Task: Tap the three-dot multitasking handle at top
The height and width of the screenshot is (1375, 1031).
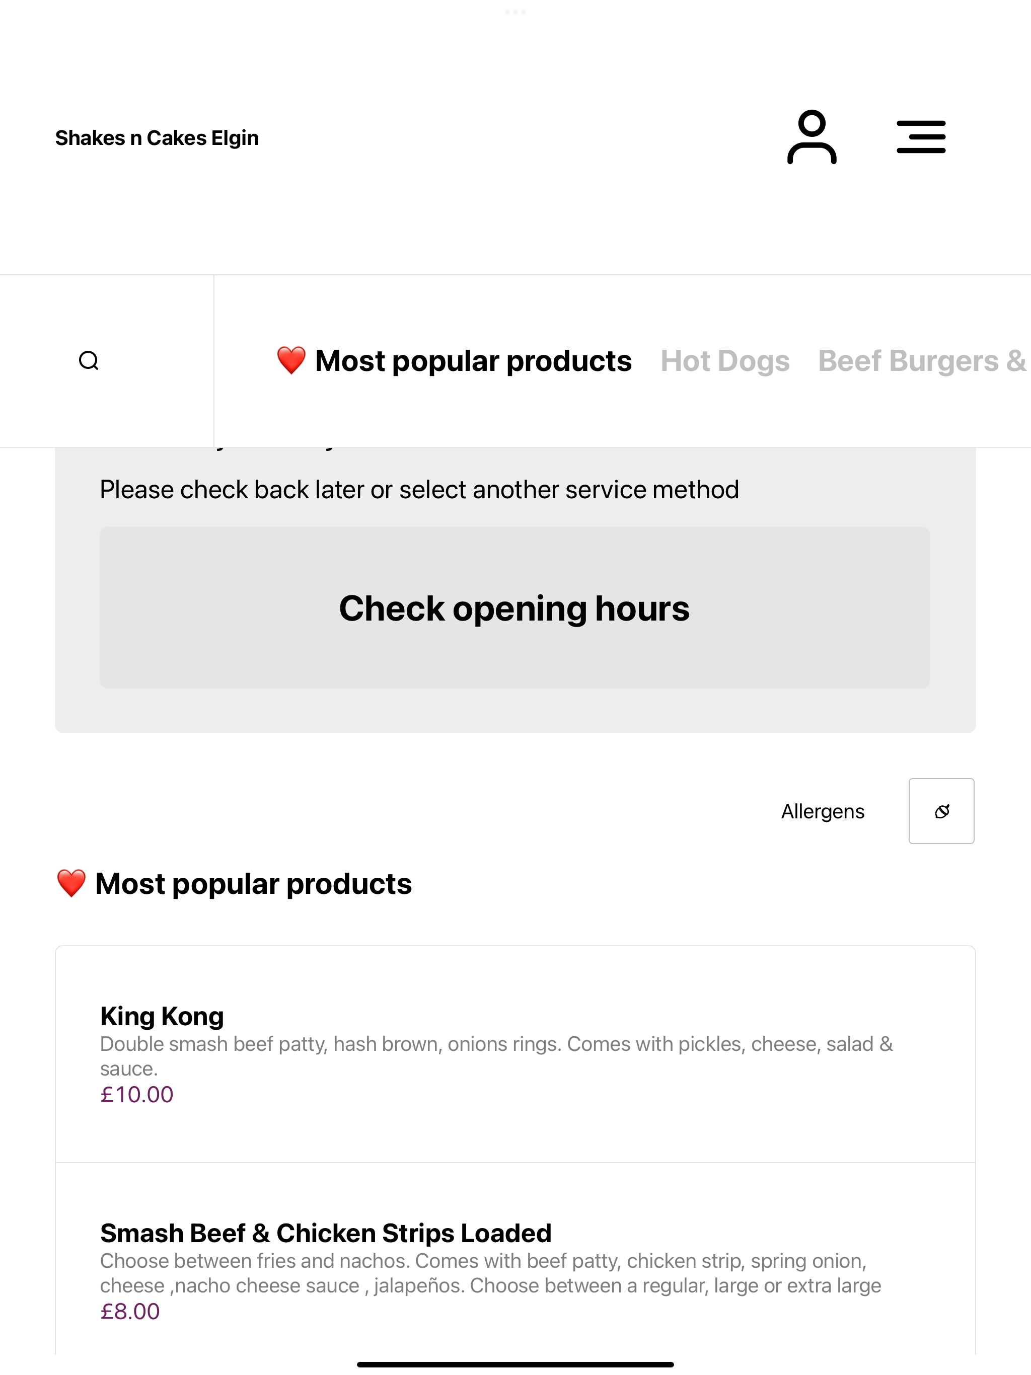Action: pyautogui.click(x=515, y=12)
